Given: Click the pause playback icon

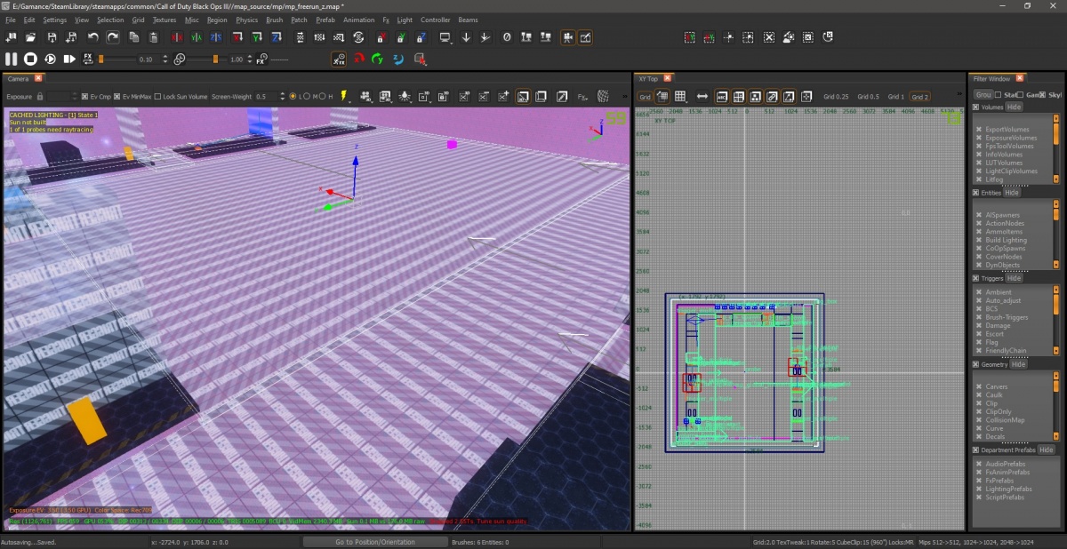Looking at the screenshot, I should point(12,59).
